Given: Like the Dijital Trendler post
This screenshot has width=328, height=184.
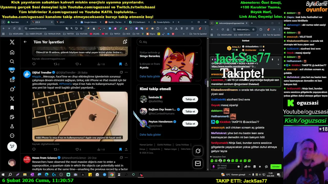Looking at the screenshot, I should click(x=78, y=149).
